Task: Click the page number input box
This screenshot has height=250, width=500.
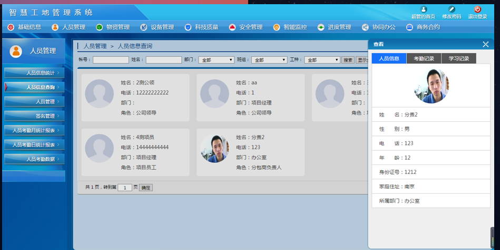Action: [x=125, y=187]
